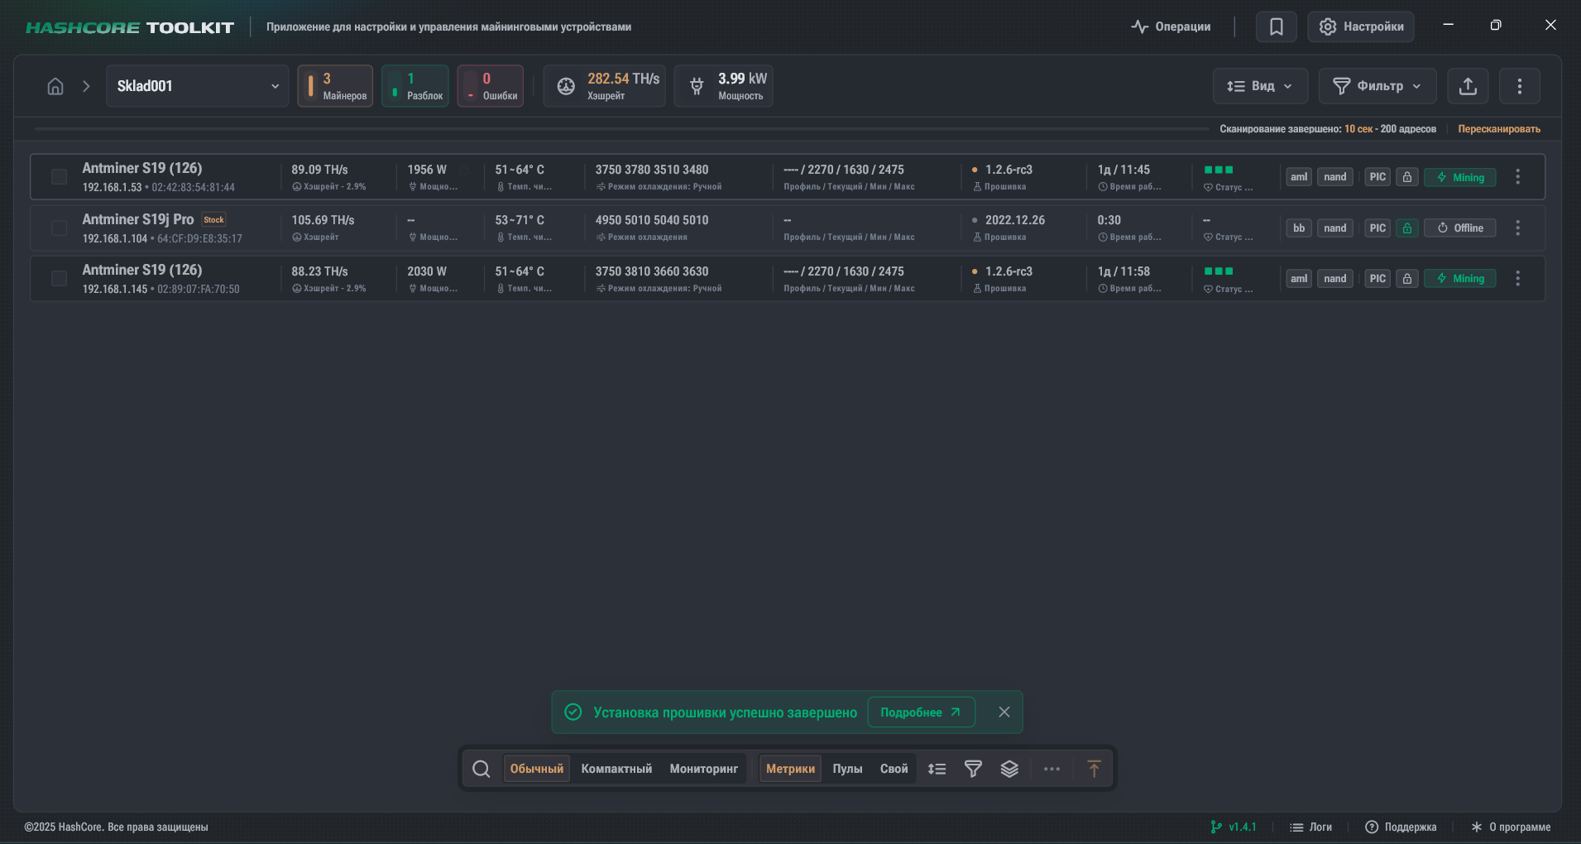This screenshot has height=844, width=1581.
Task: Go to home via the house icon
Action: tap(55, 86)
